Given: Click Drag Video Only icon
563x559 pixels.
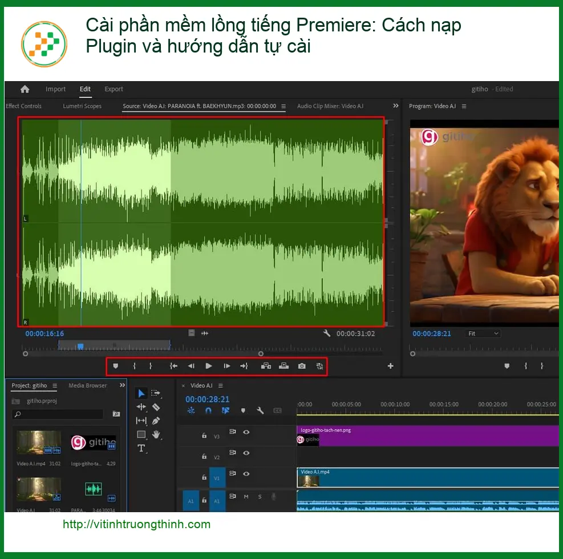Looking at the screenshot, I should 192,333.
